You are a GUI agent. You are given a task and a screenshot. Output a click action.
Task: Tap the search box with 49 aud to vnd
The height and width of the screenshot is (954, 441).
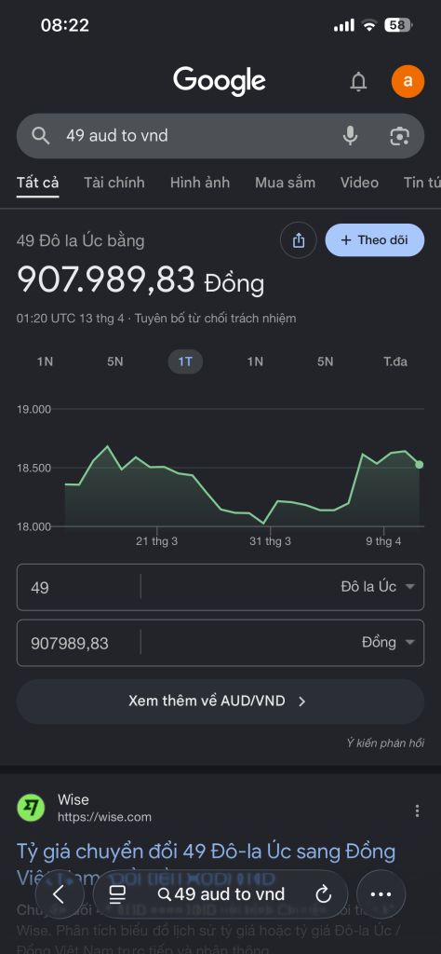coord(220,136)
